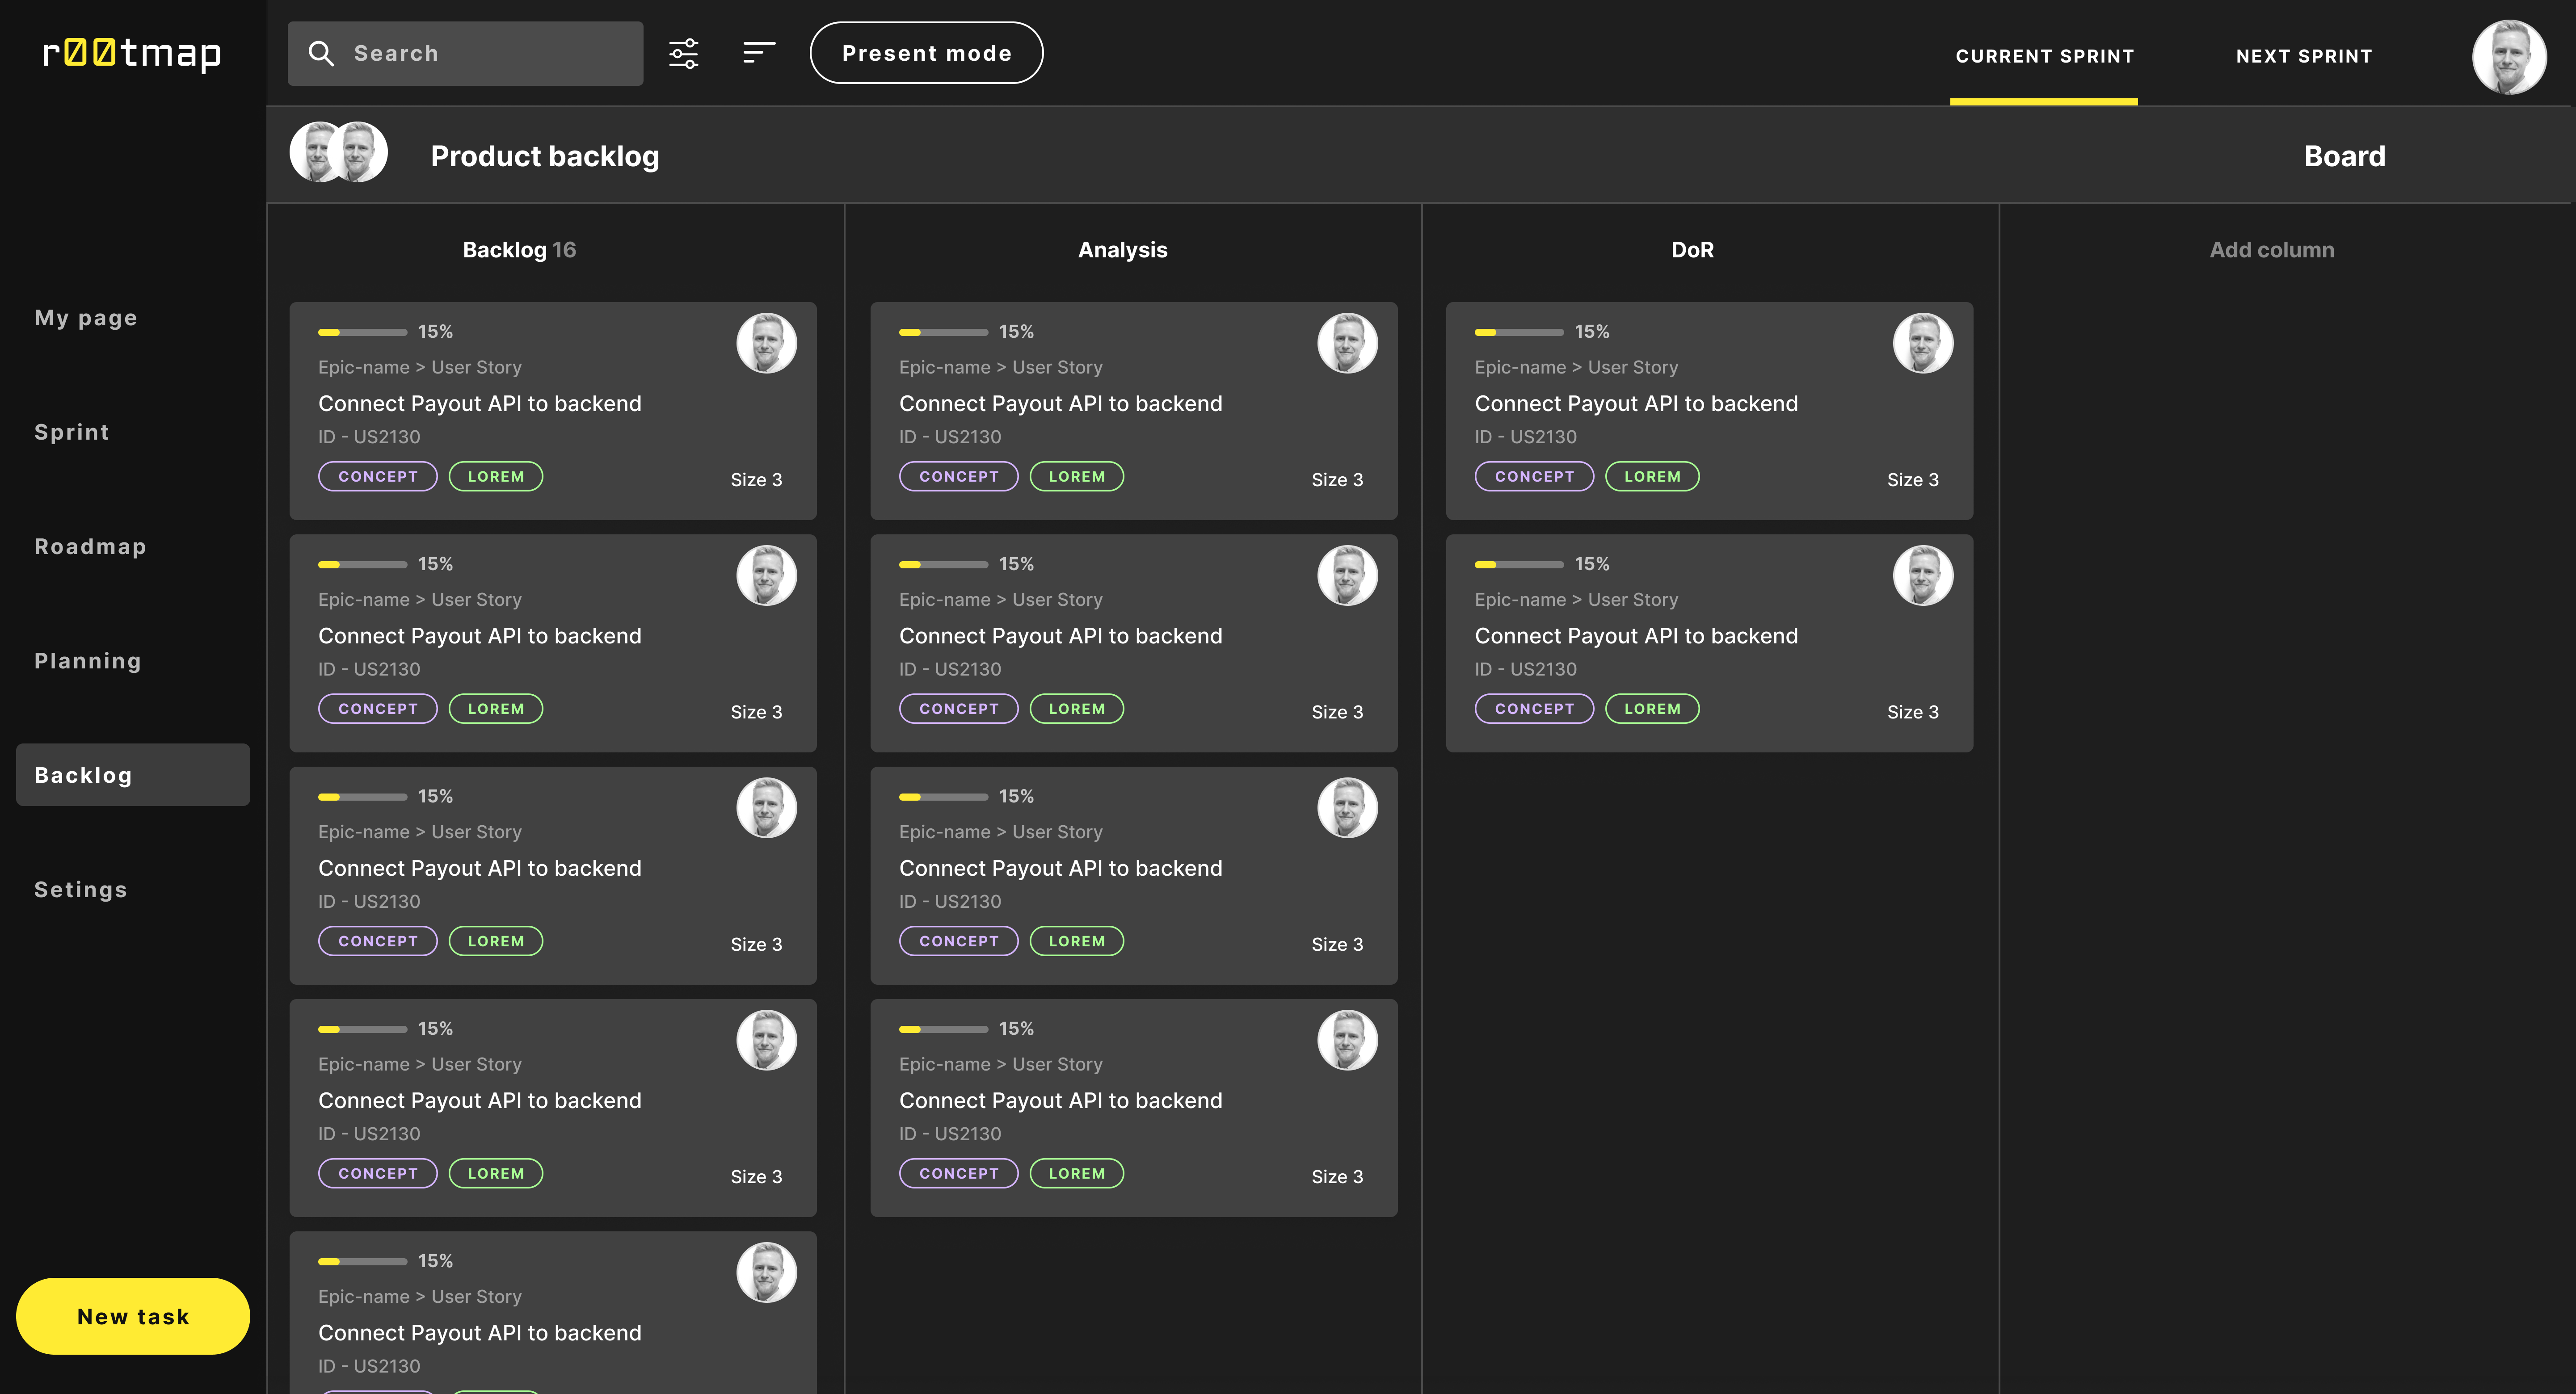Open Setings in the sidebar

coord(81,890)
